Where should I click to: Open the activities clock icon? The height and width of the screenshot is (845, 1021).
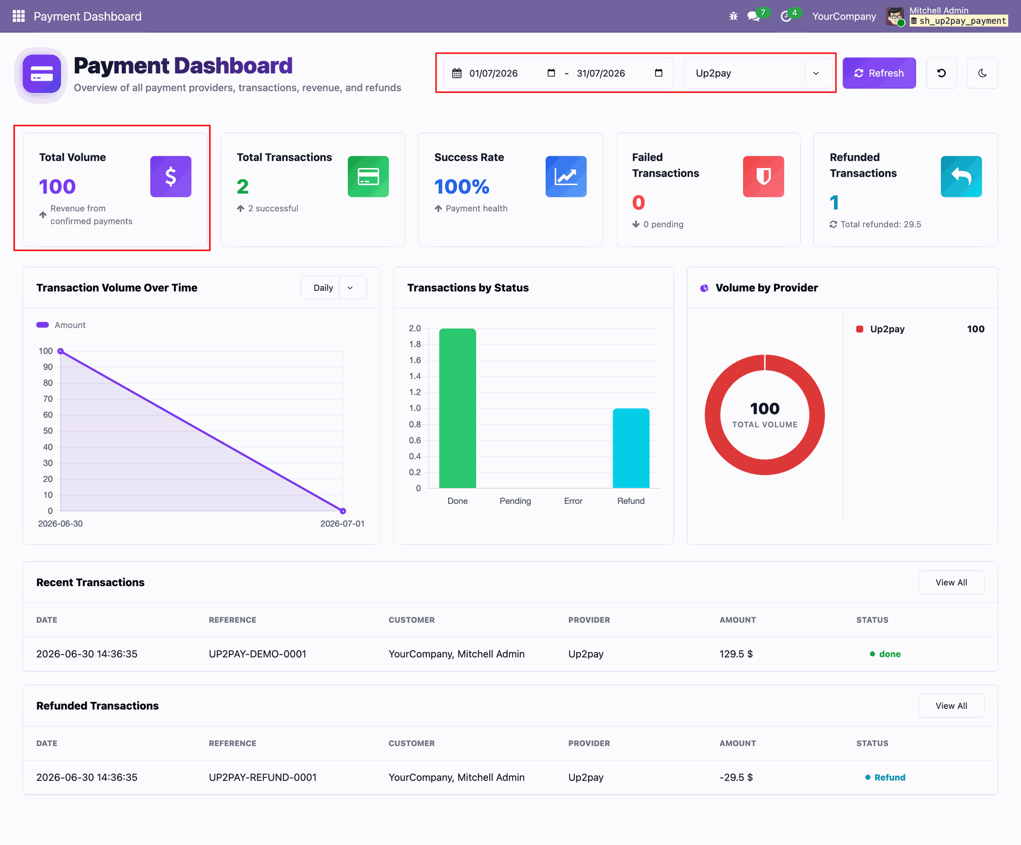tap(786, 16)
